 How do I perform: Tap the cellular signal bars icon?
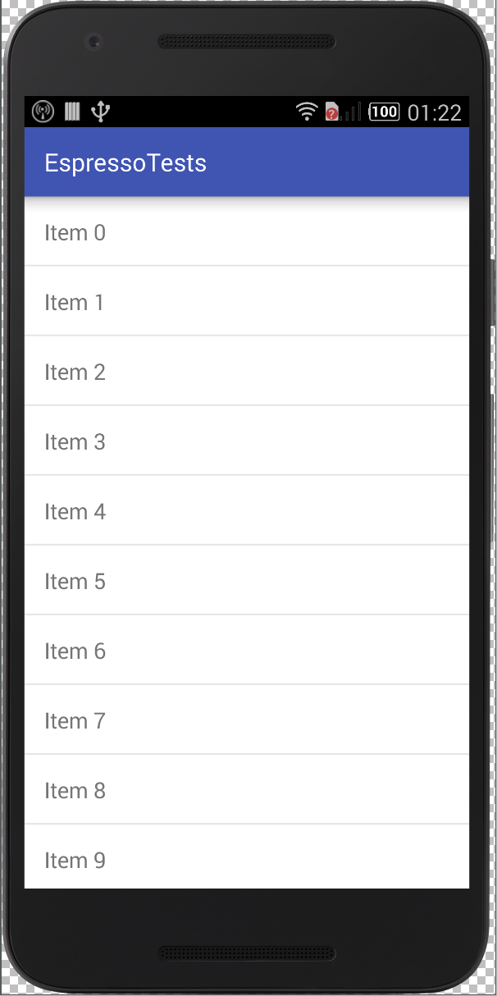pos(352,112)
